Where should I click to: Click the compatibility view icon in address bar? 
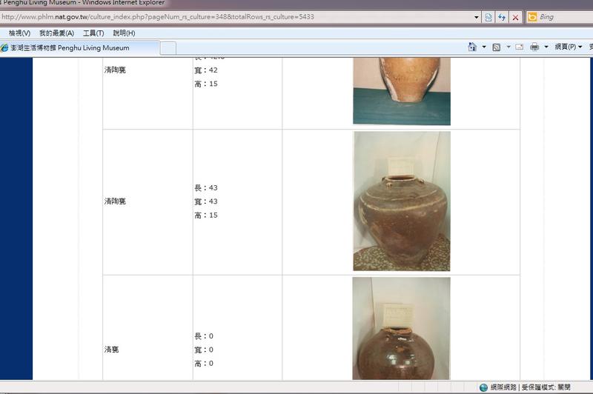coord(488,17)
